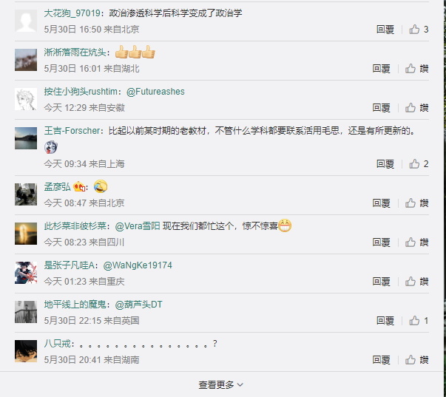Image resolution: width=446 pixels, height=397 pixels.
Task: Open mentioned user @WaNgKe19174
Action: (138, 265)
